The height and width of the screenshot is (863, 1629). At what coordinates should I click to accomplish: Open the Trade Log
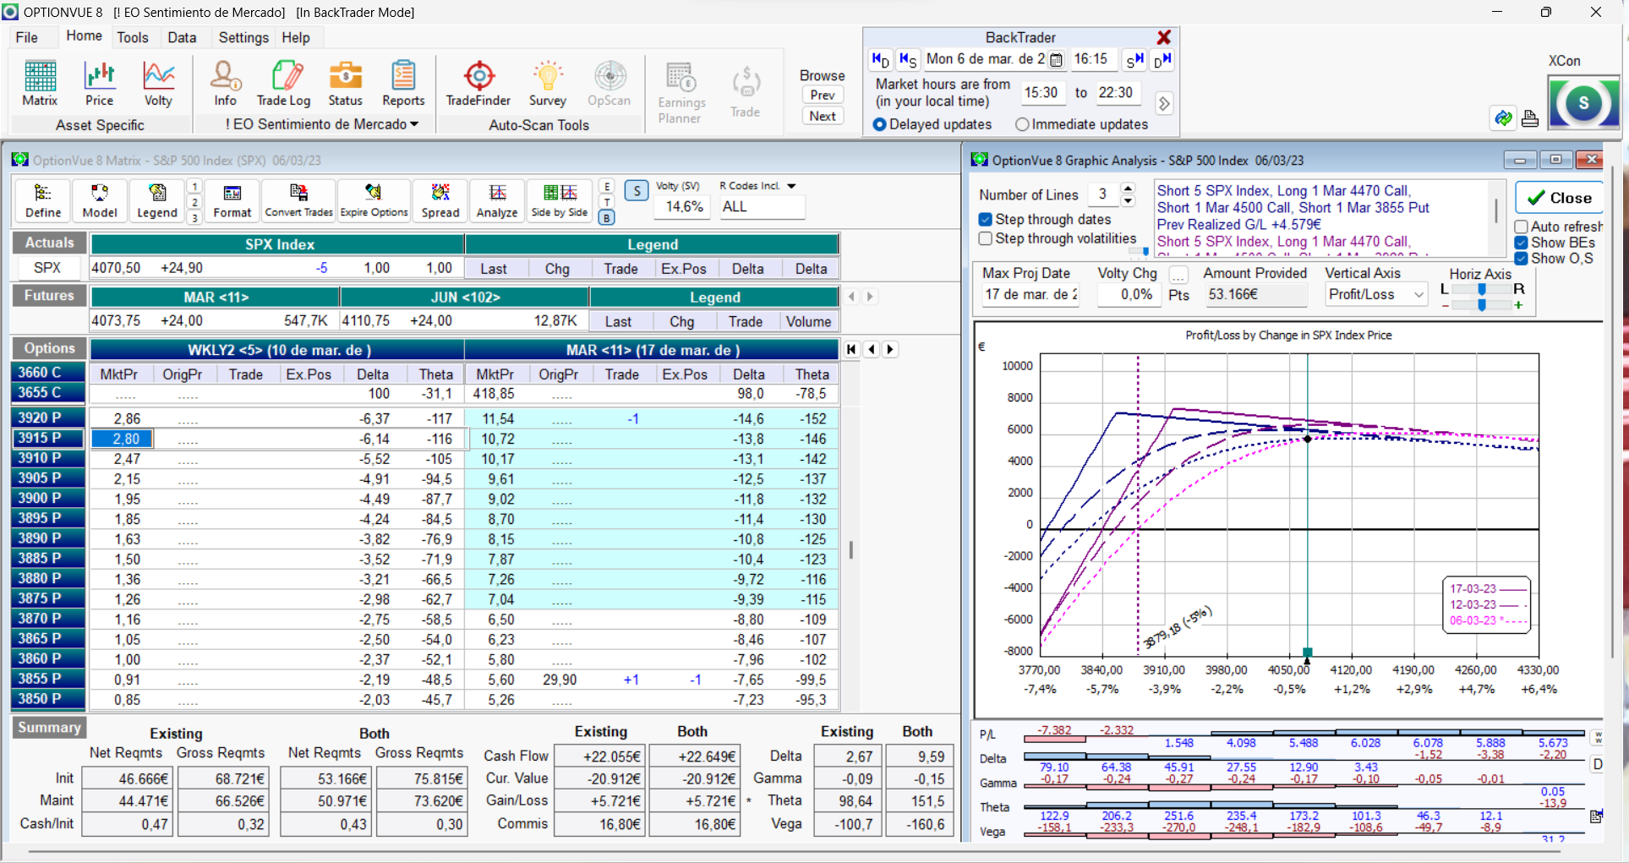click(x=284, y=84)
